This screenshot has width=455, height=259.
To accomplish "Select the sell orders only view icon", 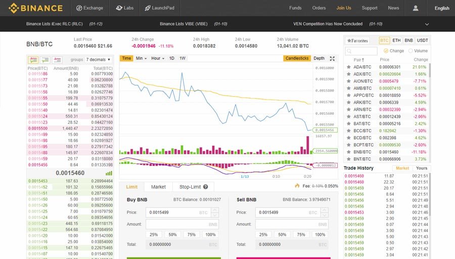I will tap(57, 60).
